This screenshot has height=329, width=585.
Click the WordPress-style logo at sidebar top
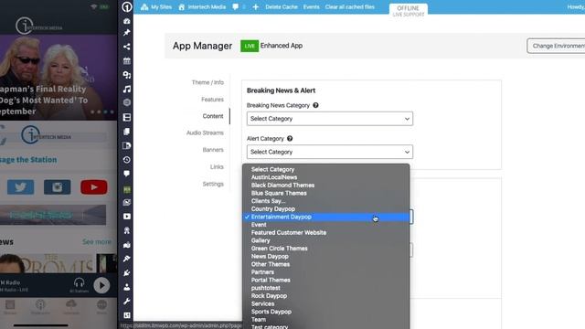pos(127,7)
